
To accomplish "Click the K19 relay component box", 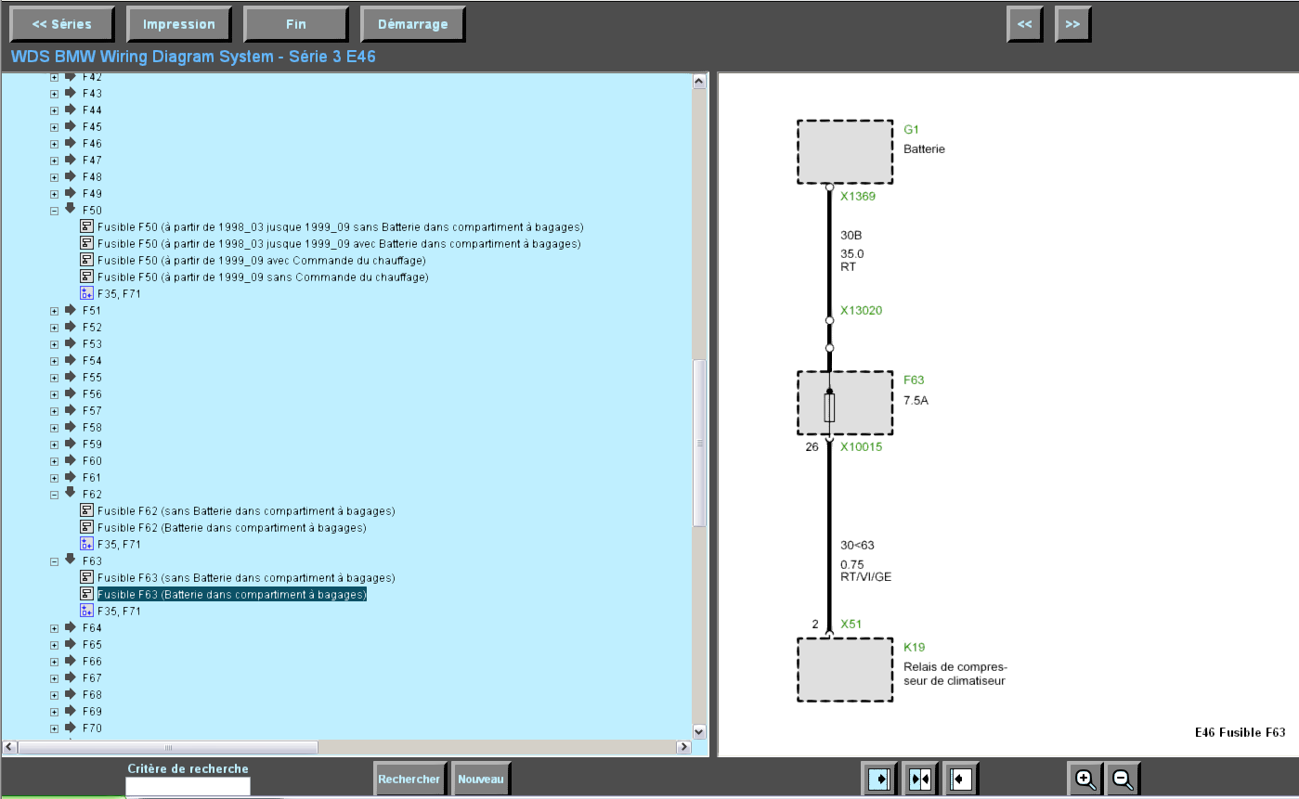I will tap(845, 670).
